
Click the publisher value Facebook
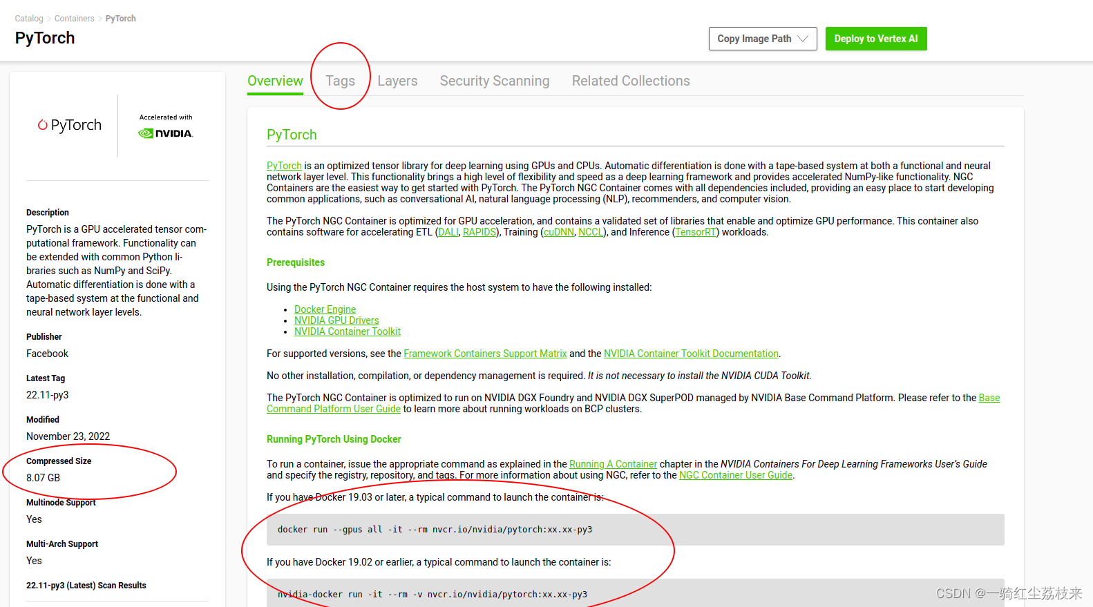47,354
